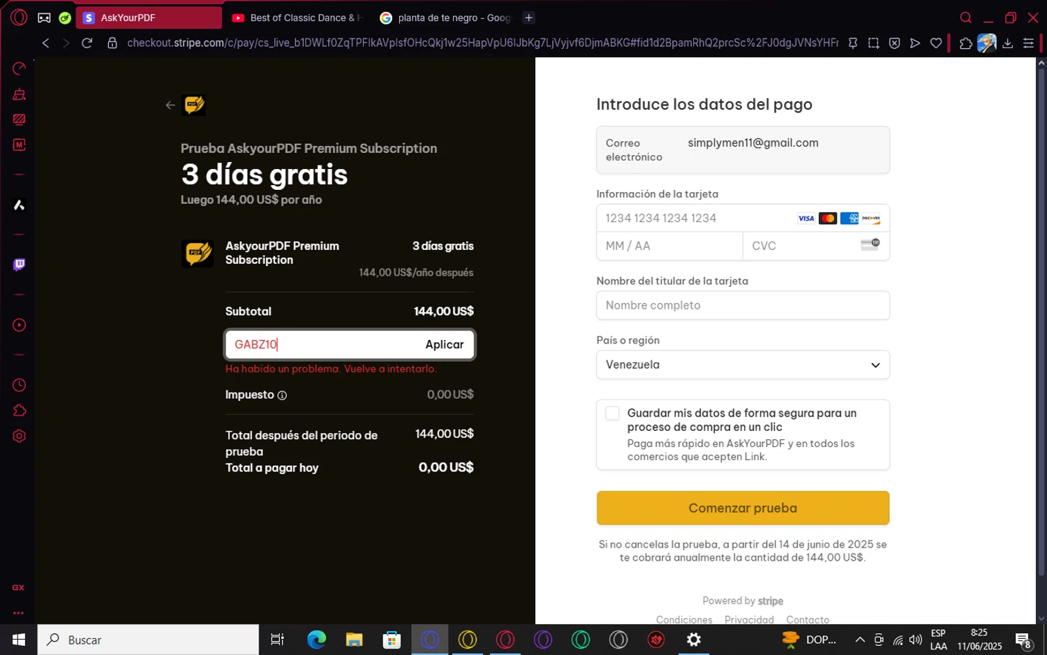
Task: Click the send/flow arrow icon
Action: [915, 43]
